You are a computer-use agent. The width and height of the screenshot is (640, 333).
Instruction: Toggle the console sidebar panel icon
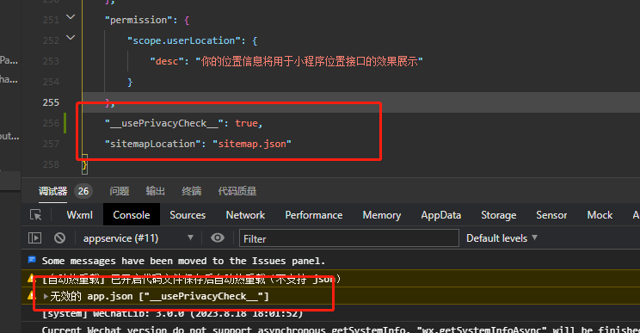coord(34,237)
